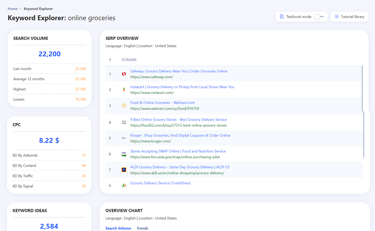Click the 2,584 keyword ideas count

(49, 226)
